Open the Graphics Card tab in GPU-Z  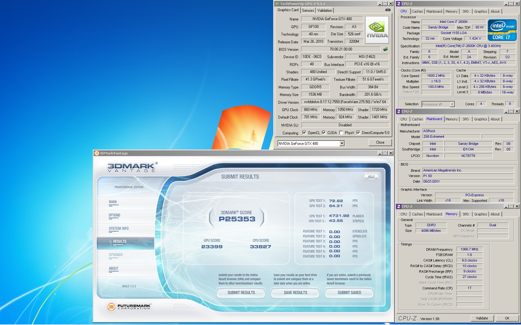click(x=288, y=10)
